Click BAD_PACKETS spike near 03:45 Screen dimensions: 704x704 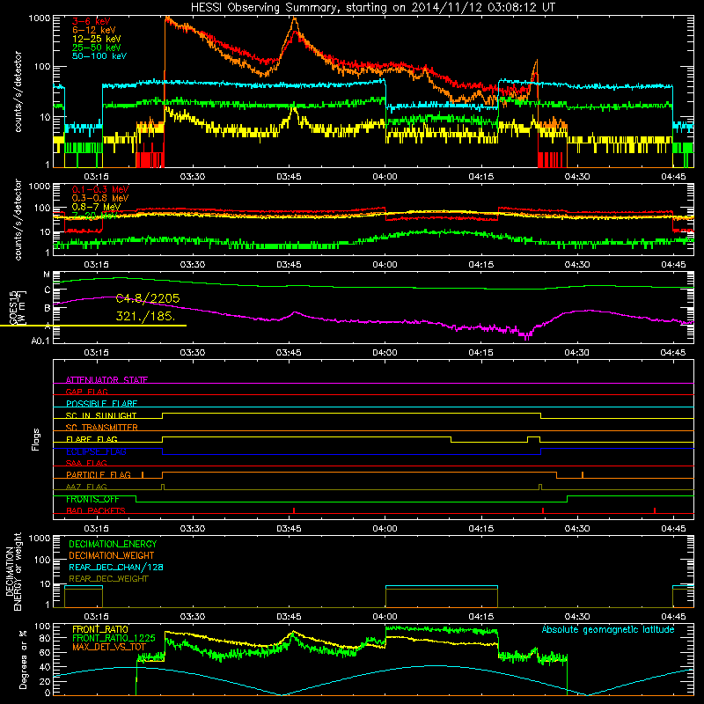coord(294,510)
